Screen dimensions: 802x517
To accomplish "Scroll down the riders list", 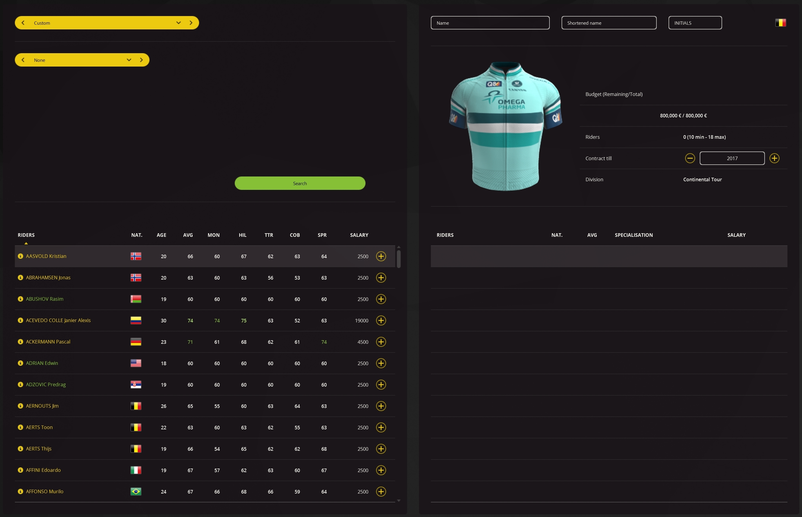I will [x=399, y=501].
